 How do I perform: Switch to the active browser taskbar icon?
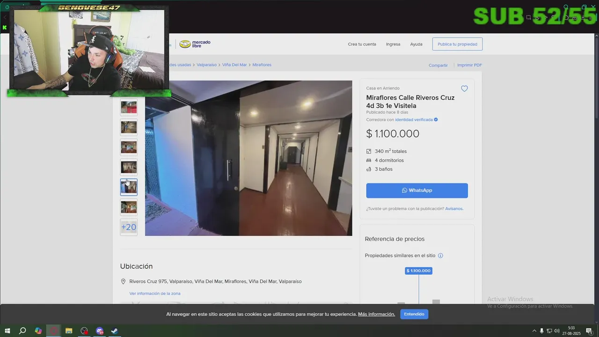pos(53,331)
